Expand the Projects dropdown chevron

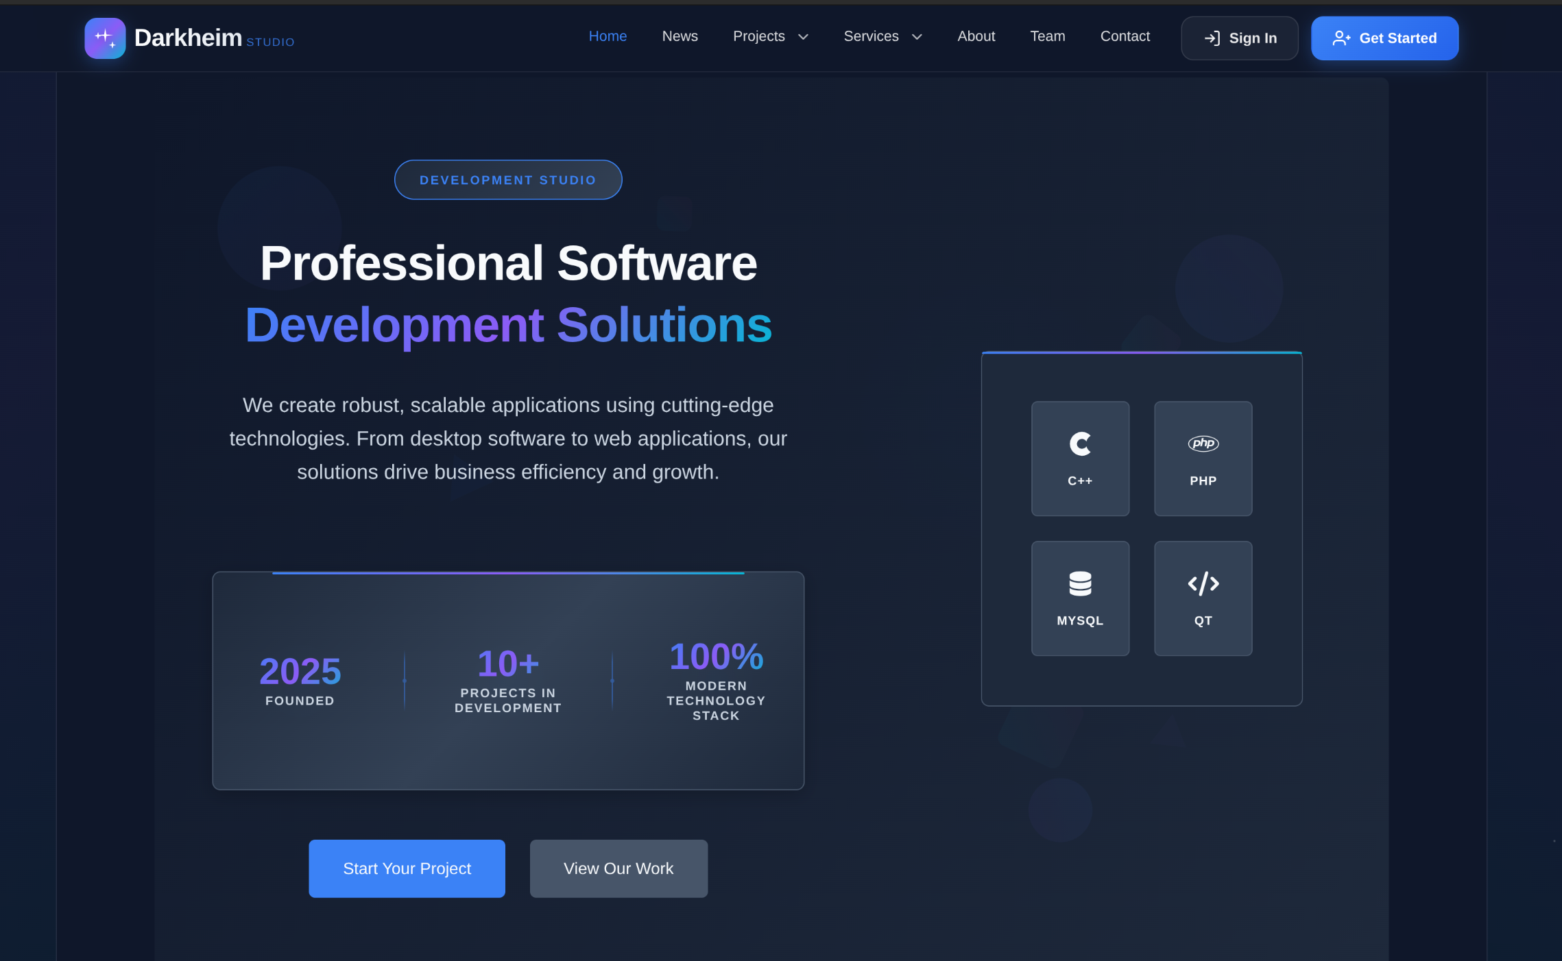point(803,37)
